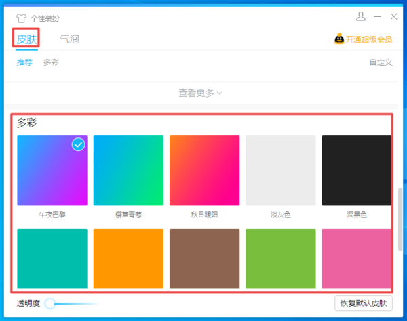The image size is (407, 321).
Task: Switch to the 气泡 tab
Action: click(69, 39)
